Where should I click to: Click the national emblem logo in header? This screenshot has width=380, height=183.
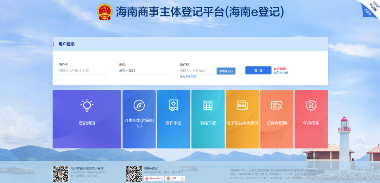coord(105,12)
